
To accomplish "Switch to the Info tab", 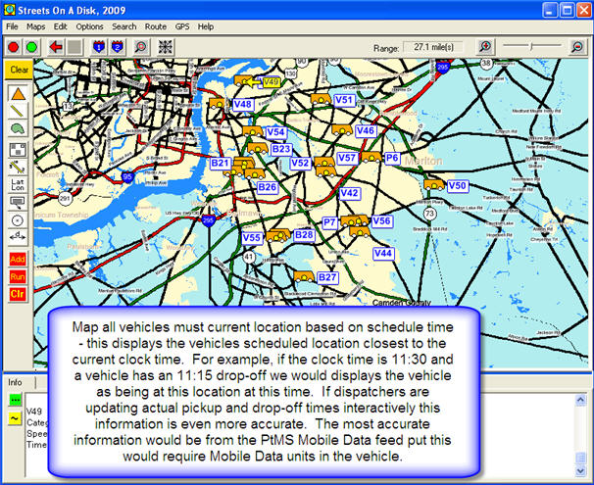I will 15,382.
